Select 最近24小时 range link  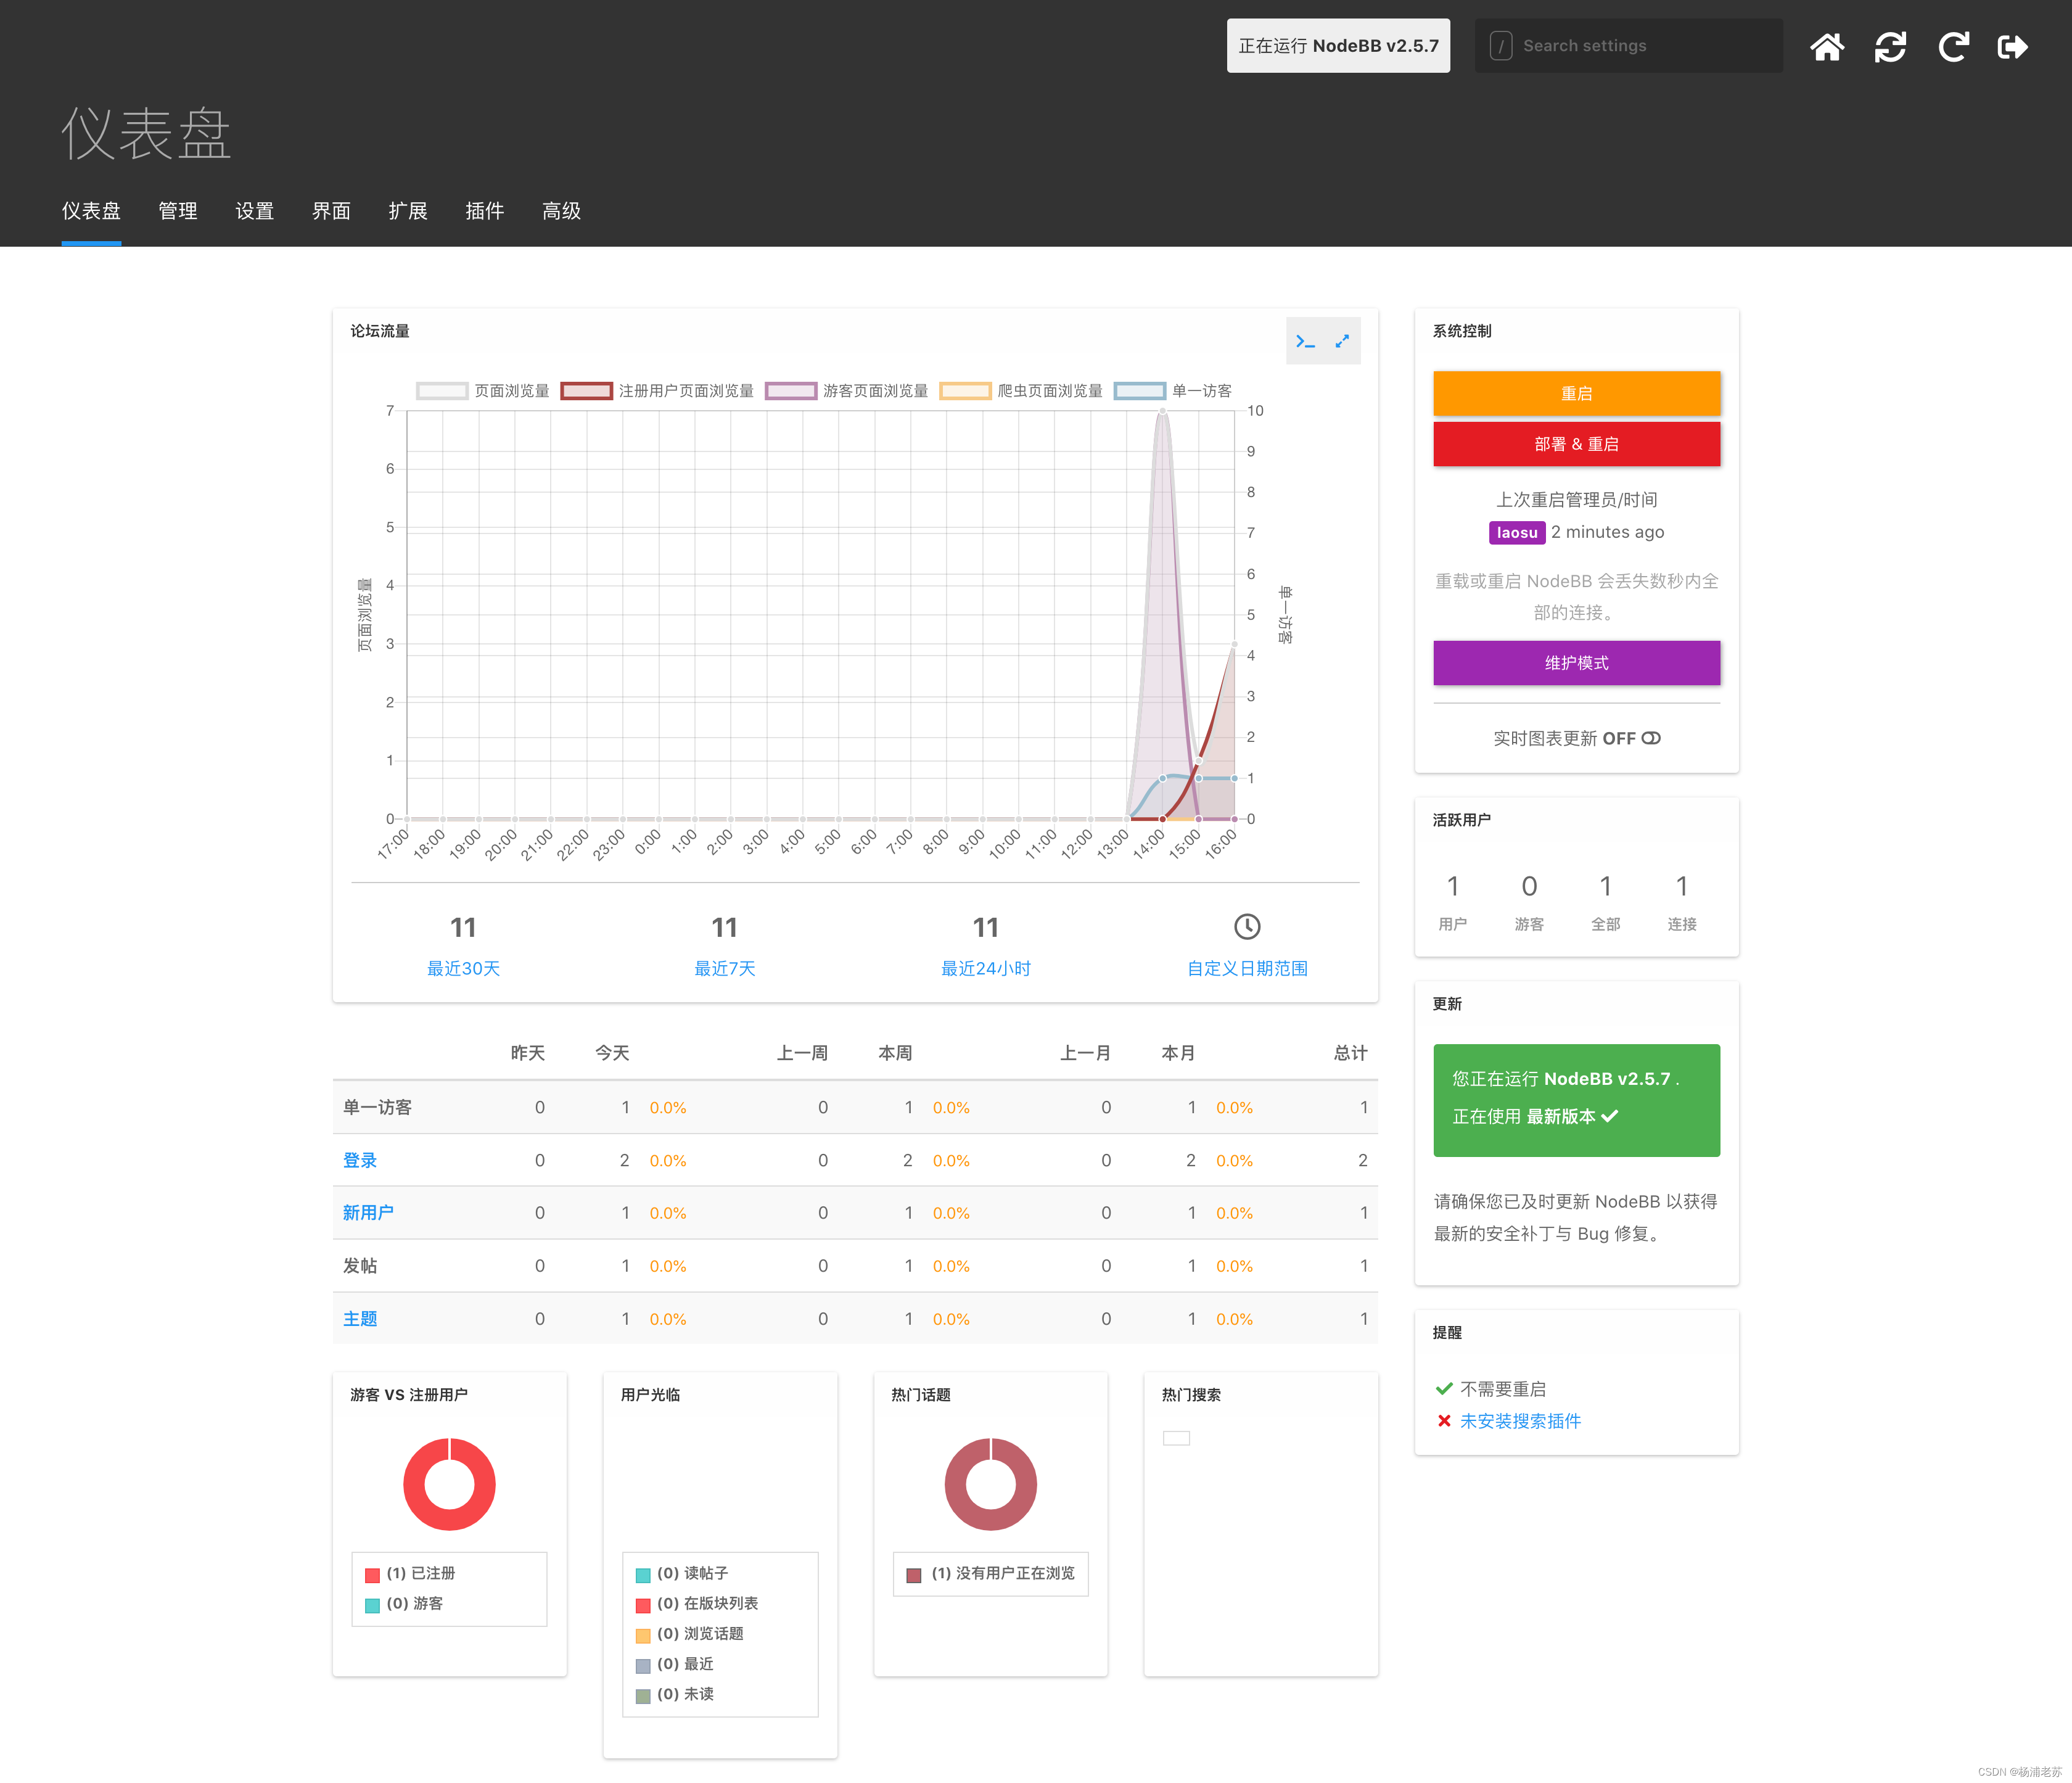pos(985,968)
